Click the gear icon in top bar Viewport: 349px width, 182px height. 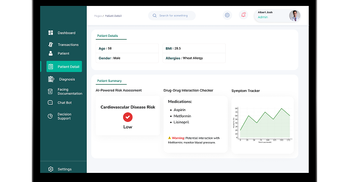(227, 15)
